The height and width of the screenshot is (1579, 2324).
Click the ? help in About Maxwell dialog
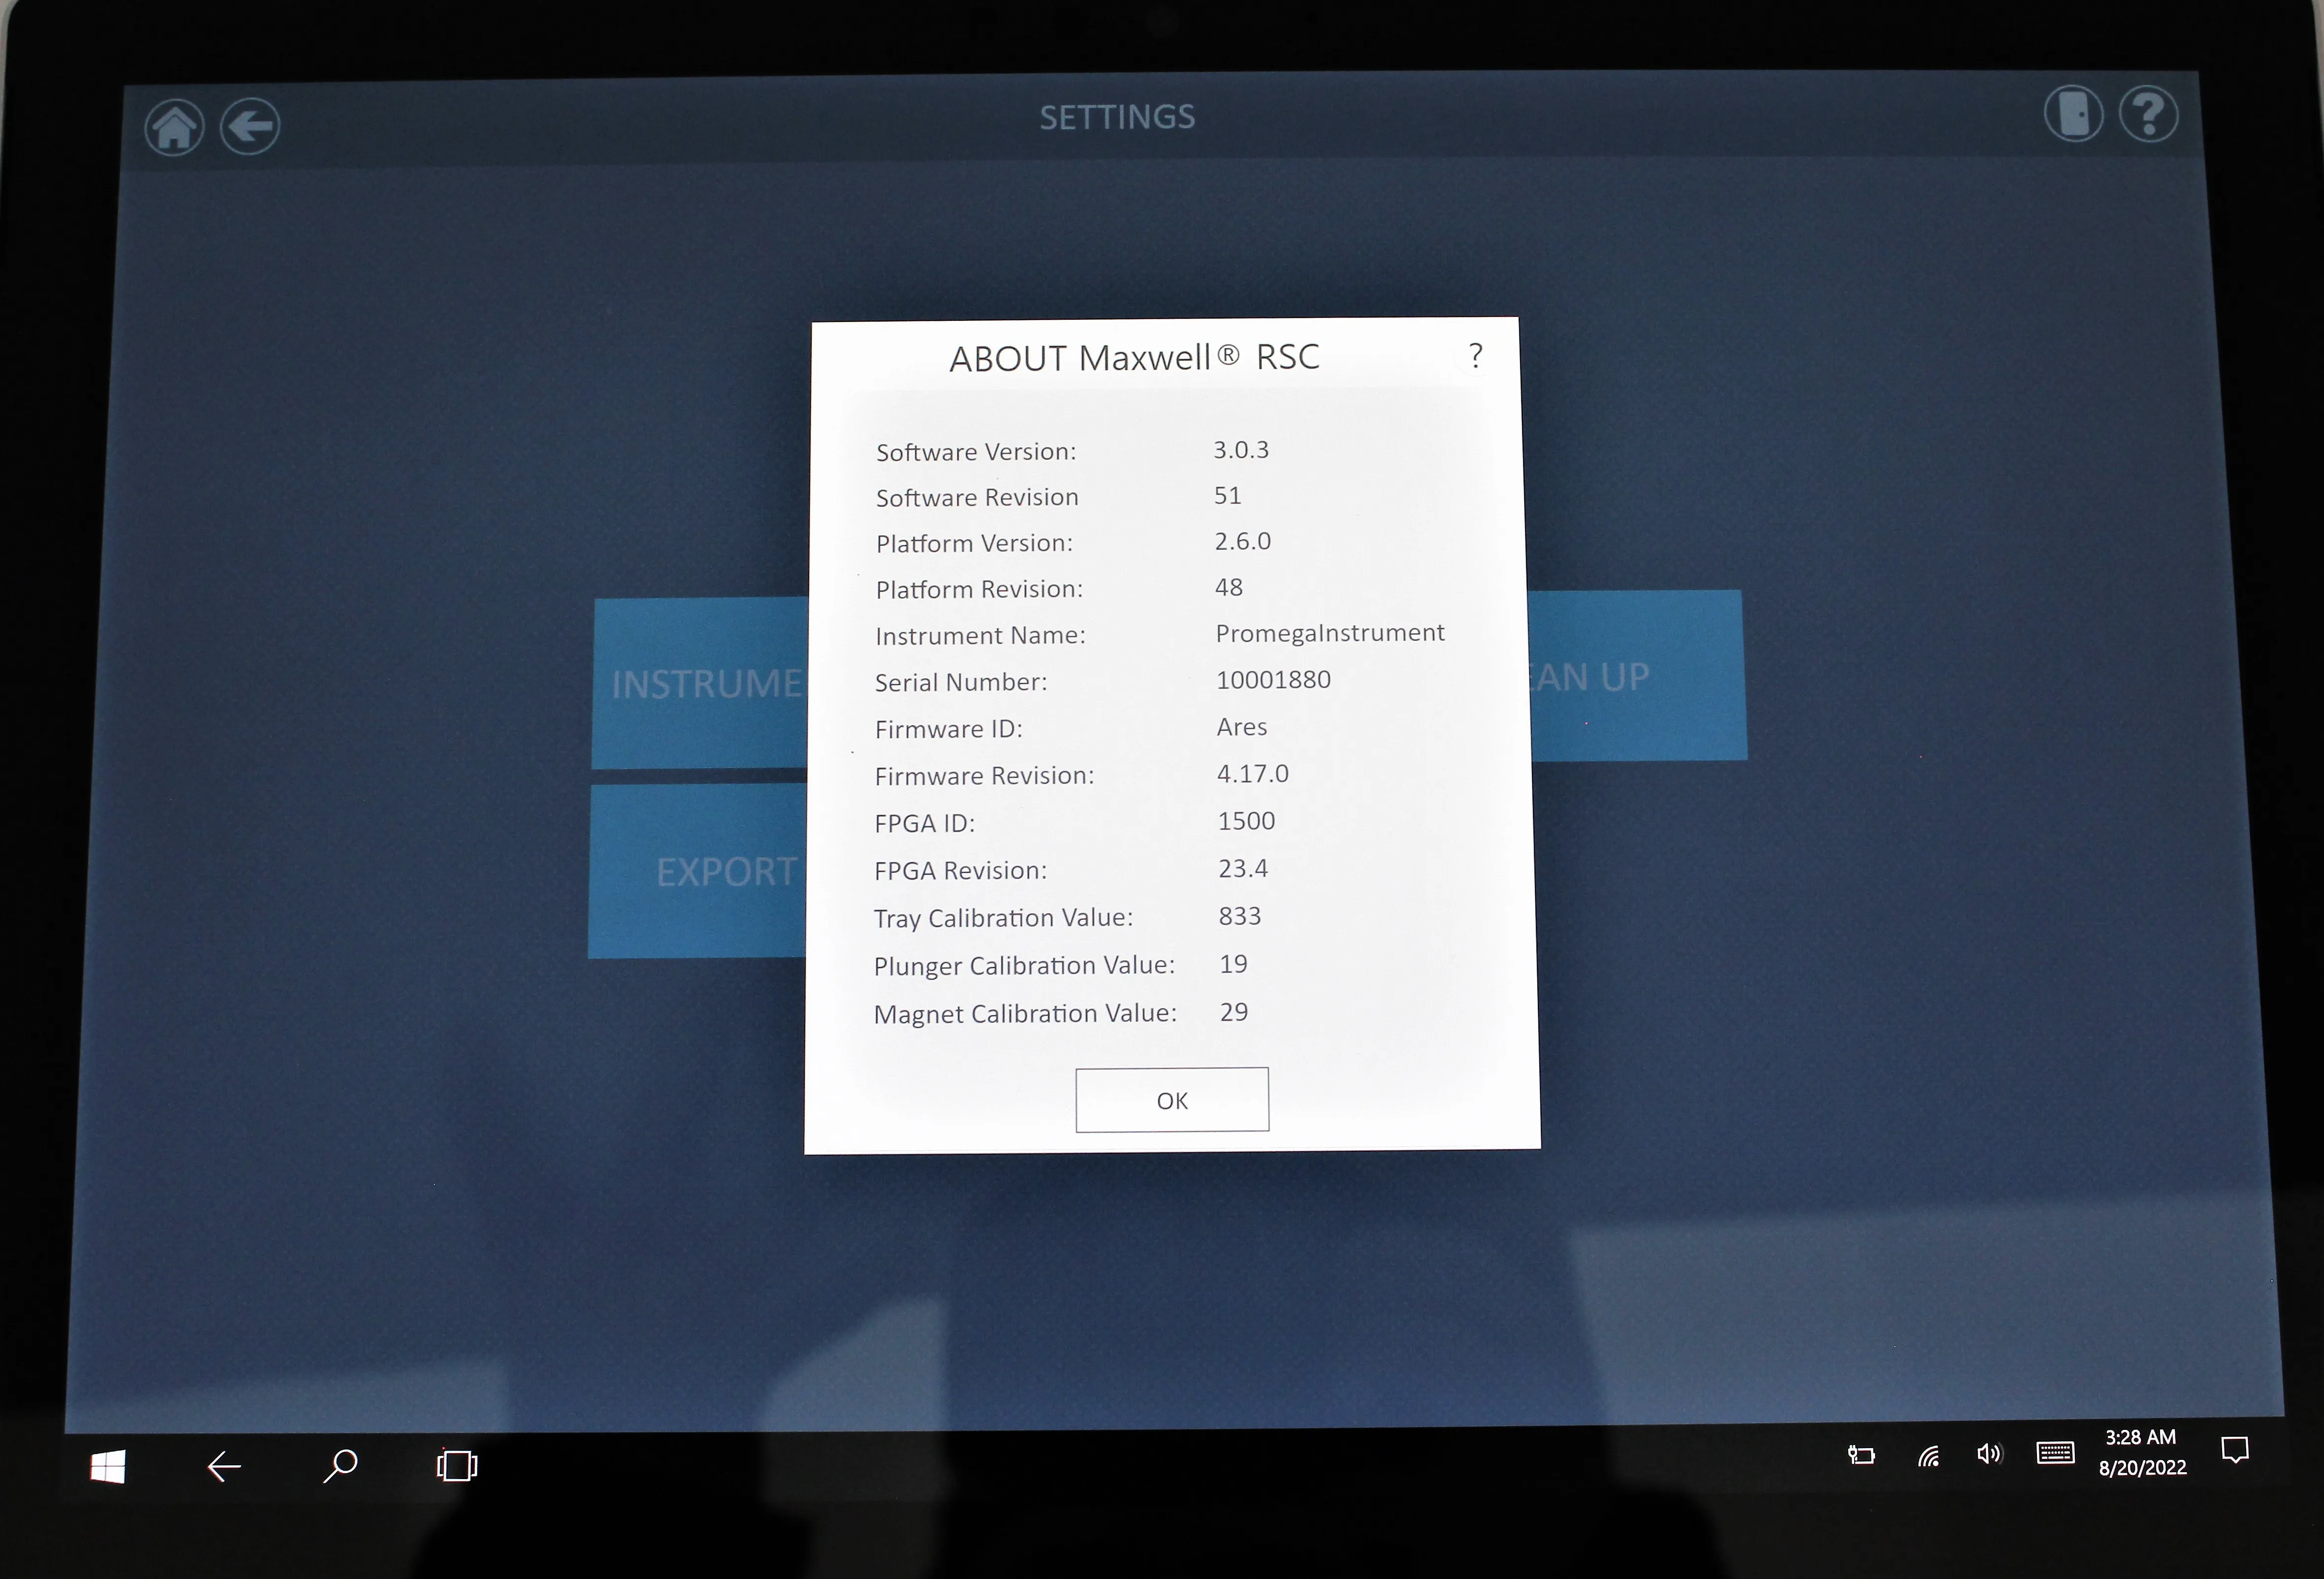[x=1475, y=355]
